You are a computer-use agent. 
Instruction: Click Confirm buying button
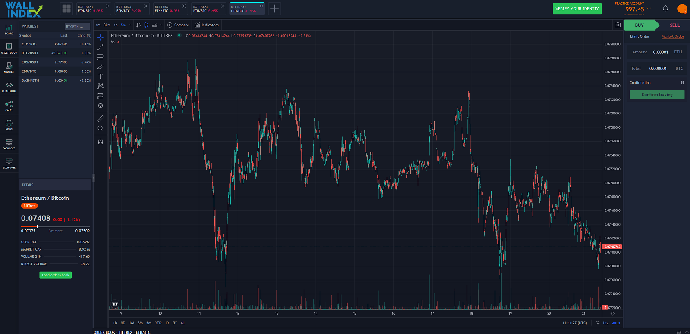657,94
